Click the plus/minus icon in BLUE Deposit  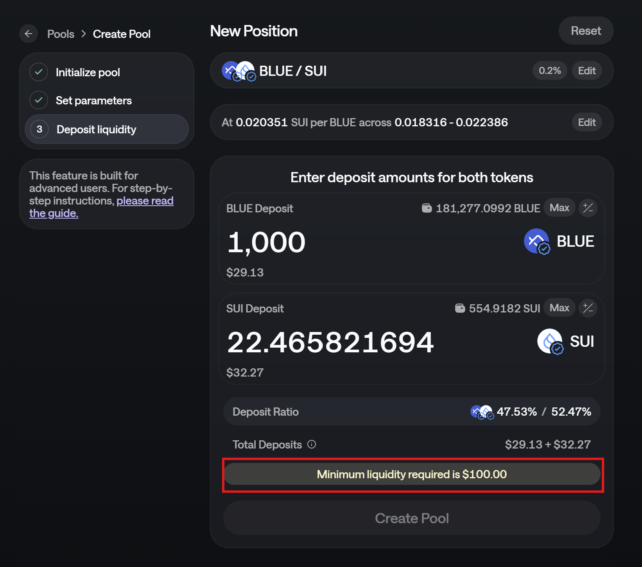point(588,208)
